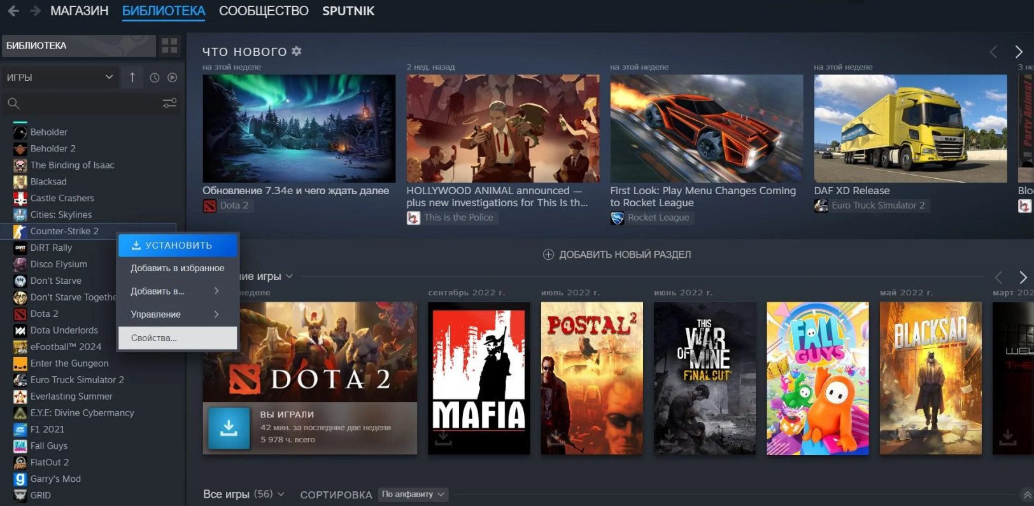This screenshot has height=506, width=1034.
Task: Toggle the recent activity clock filter
Action: click(154, 78)
